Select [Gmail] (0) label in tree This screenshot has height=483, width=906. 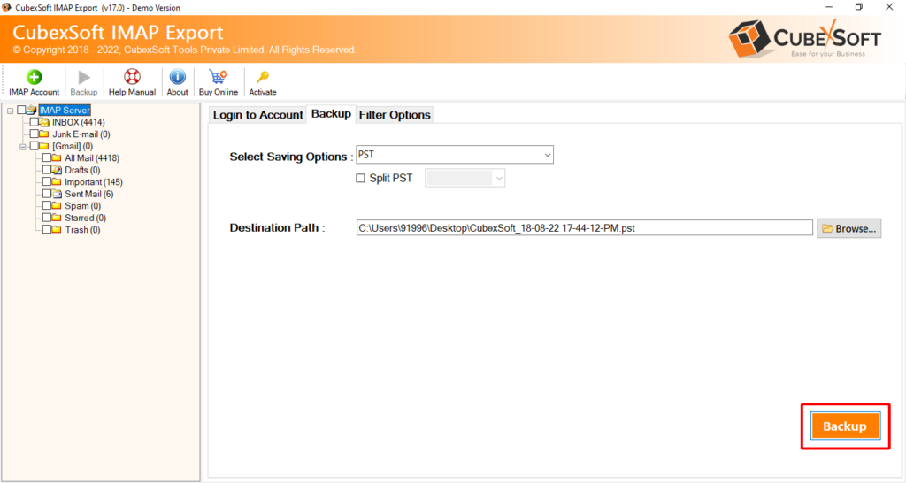pyautogui.click(x=73, y=147)
